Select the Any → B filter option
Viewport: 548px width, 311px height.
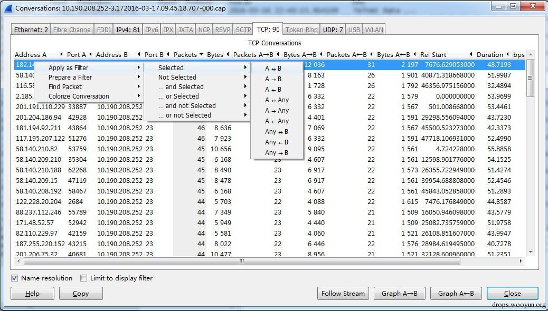pyautogui.click(x=277, y=152)
